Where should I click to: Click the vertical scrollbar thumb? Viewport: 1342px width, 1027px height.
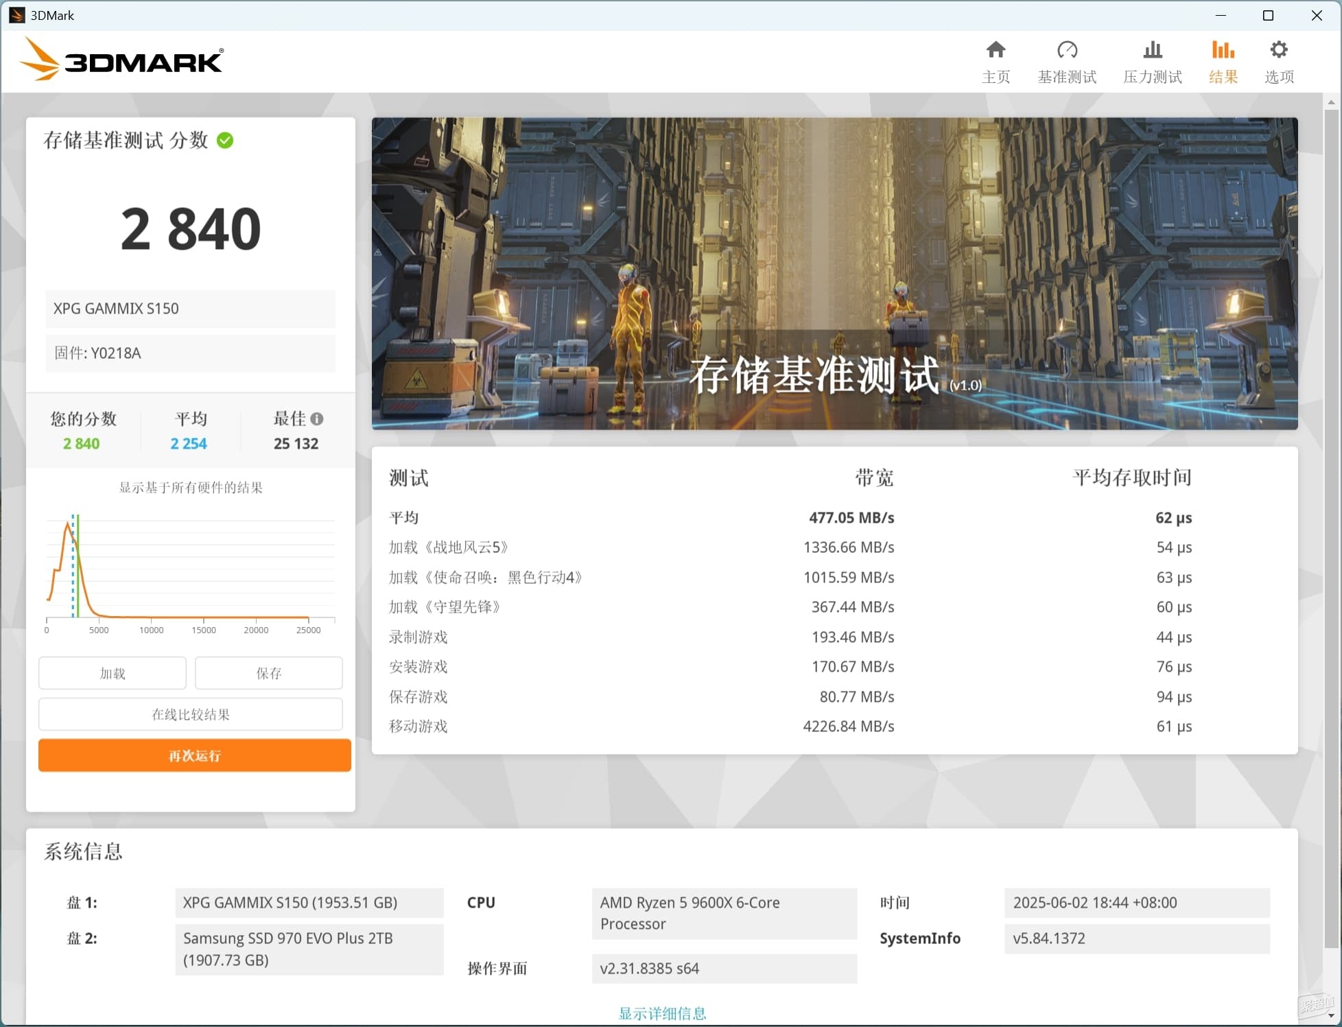[x=1331, y=528]
